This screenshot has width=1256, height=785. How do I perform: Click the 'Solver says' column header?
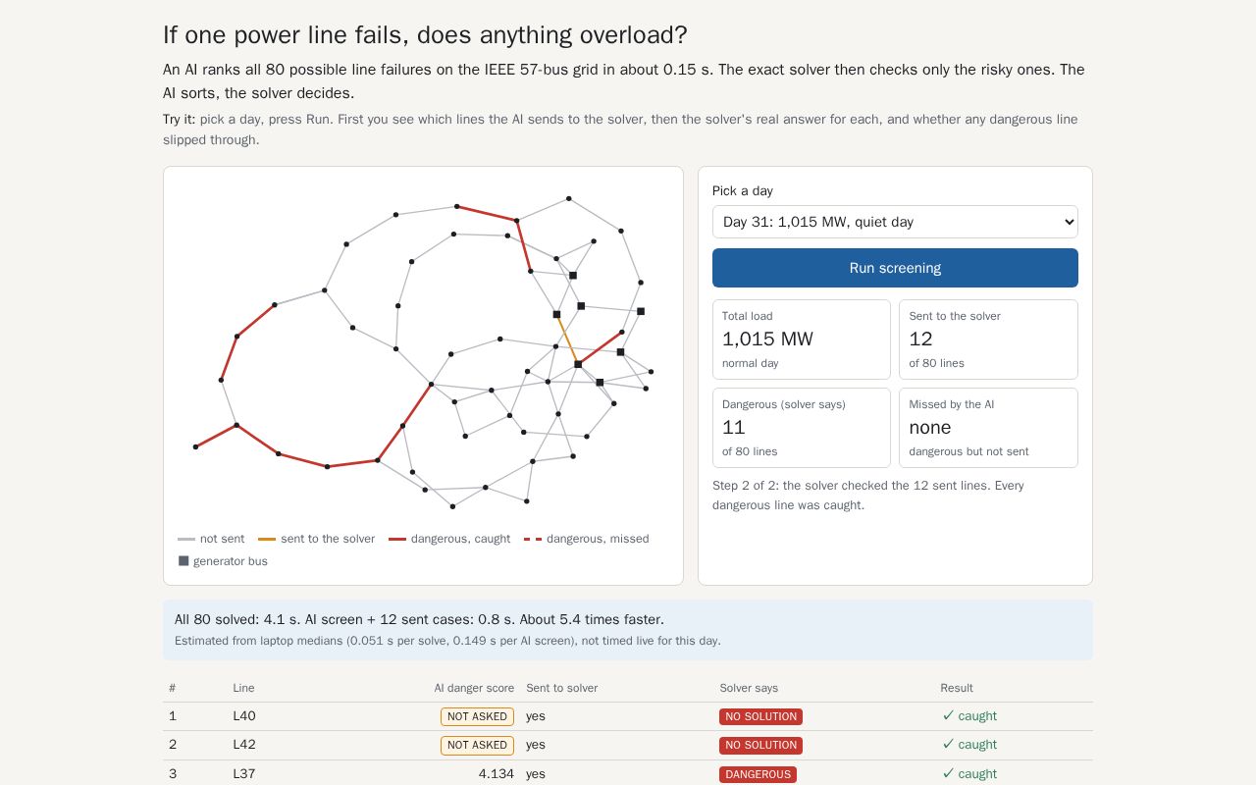tap(749, 688)
